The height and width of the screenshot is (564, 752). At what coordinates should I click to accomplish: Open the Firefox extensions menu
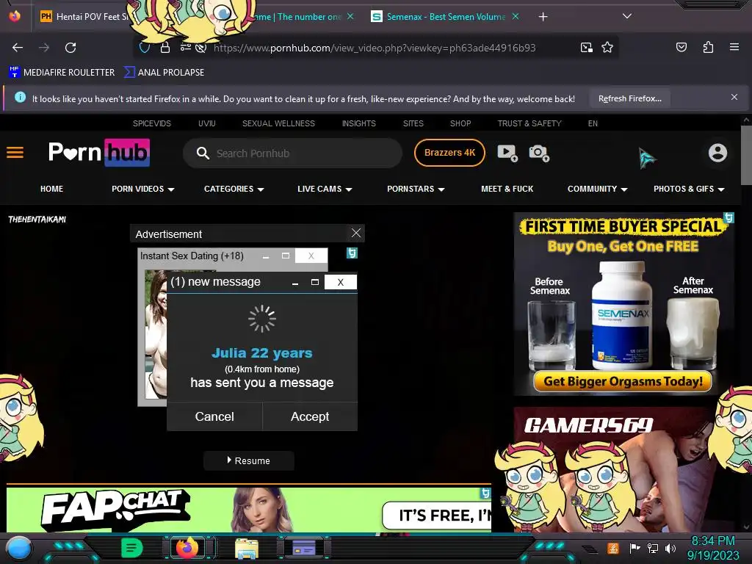click(708, 47)
